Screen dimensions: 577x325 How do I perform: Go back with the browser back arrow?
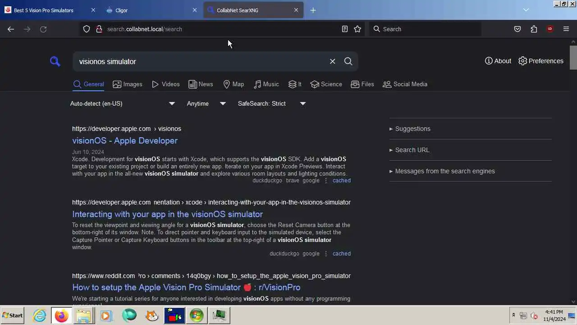(x=11, y=29)
